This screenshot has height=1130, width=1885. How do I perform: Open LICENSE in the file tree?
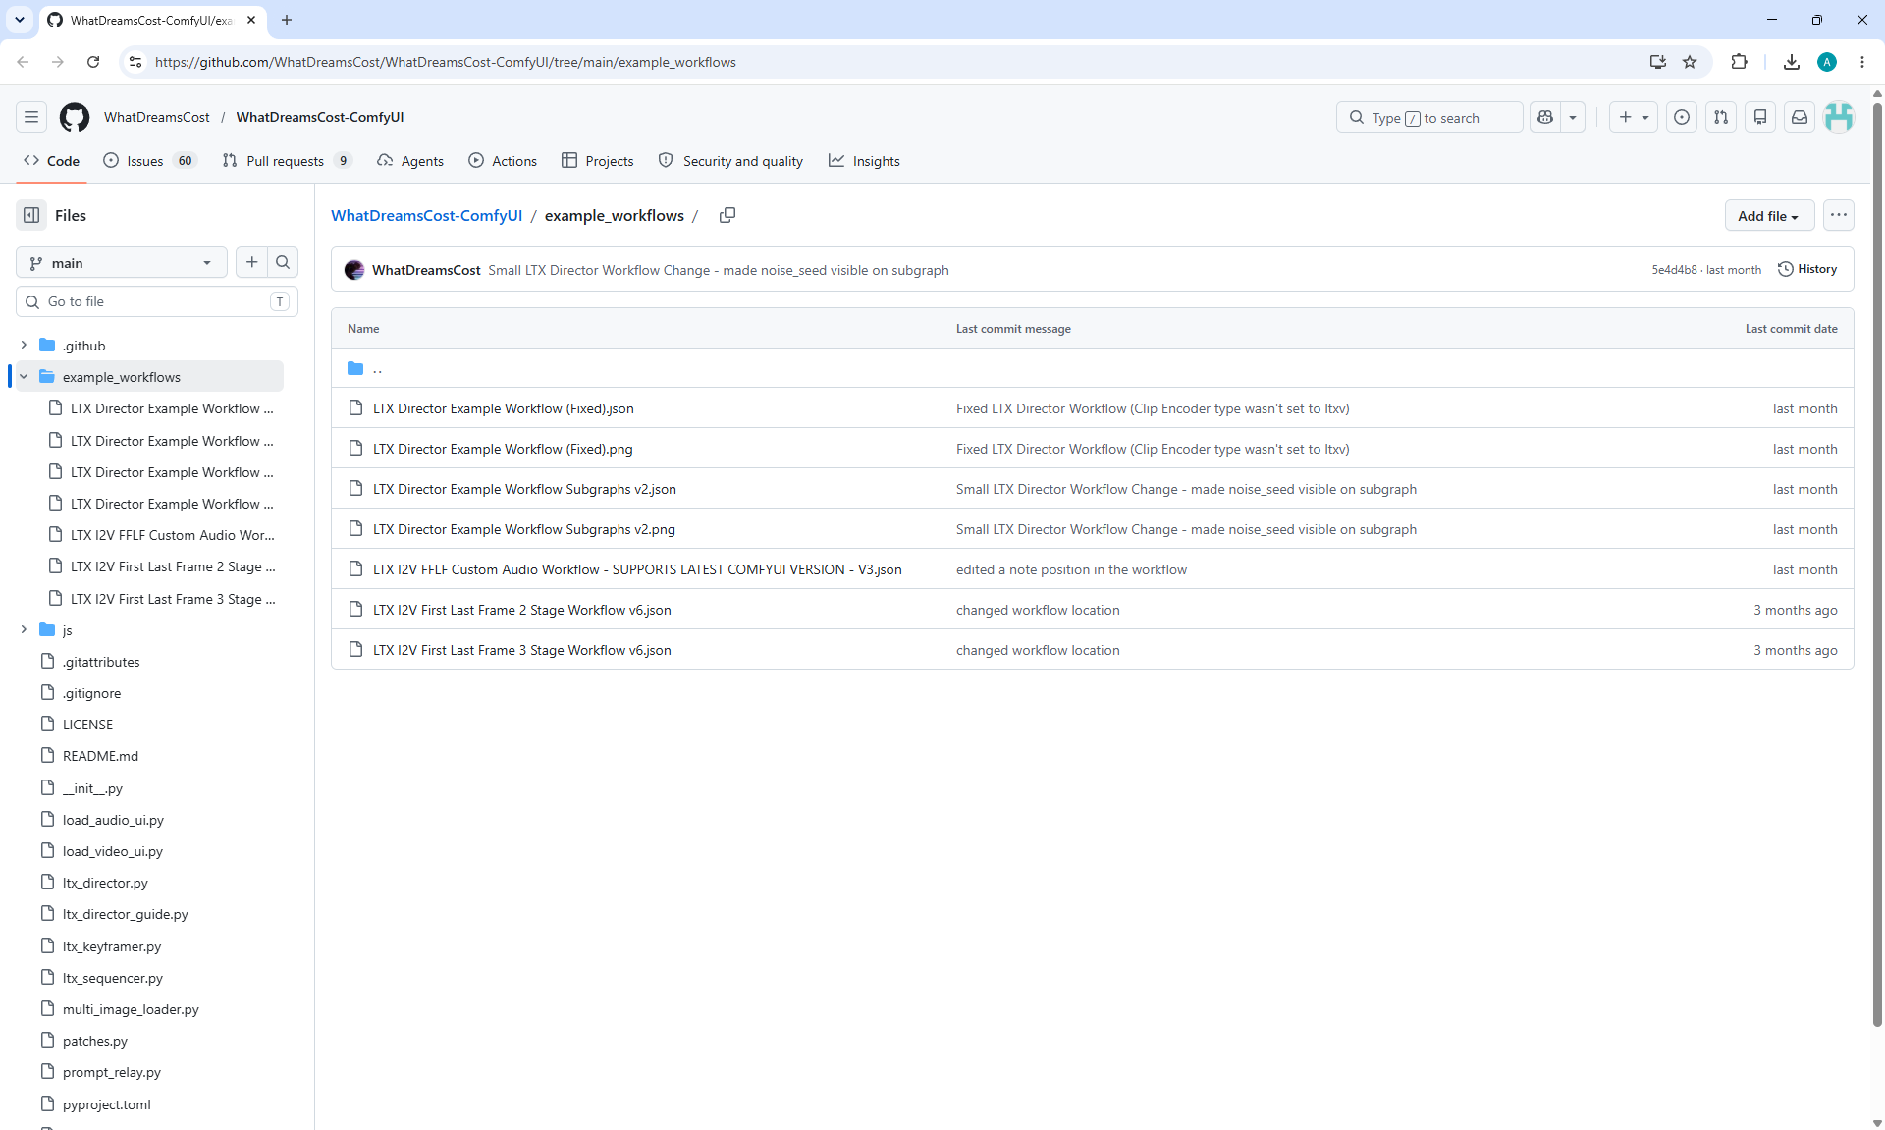[87, 725]
